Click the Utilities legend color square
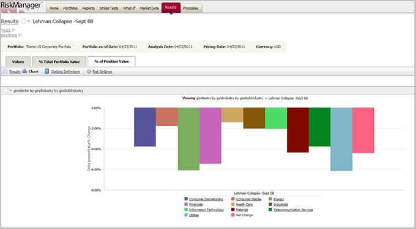The image size is (416, 229). coord(186,215)
